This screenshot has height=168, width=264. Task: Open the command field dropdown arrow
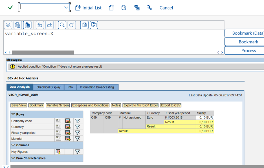click(x=66, y=8)
